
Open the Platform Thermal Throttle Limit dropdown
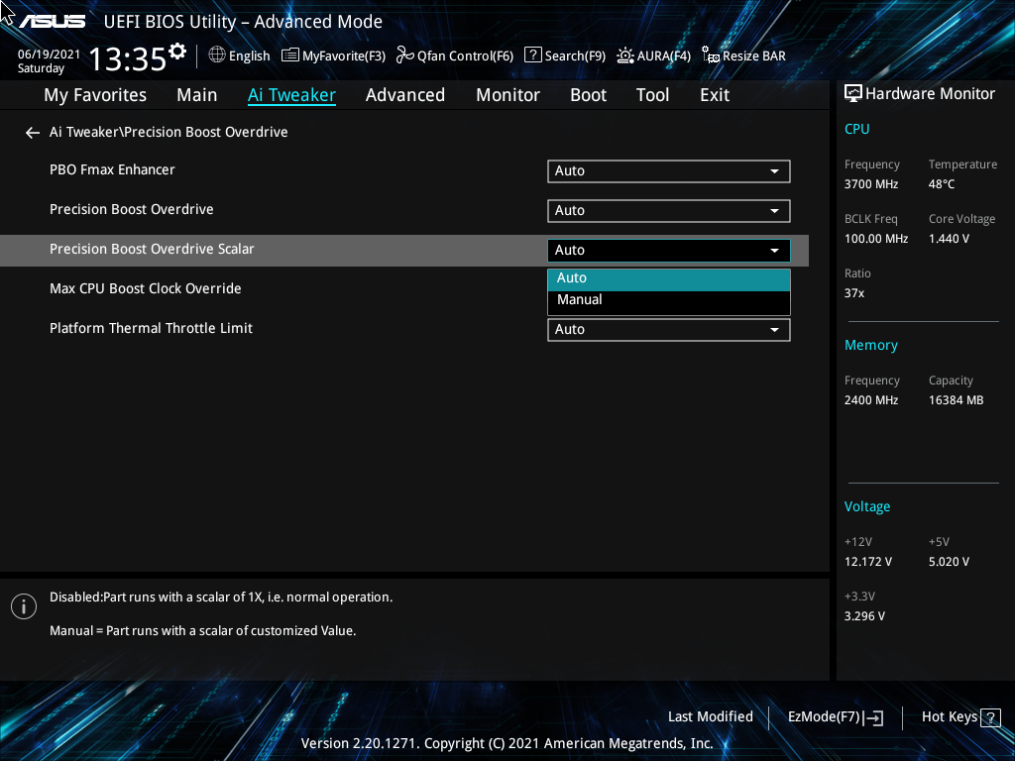click(668, 329)
